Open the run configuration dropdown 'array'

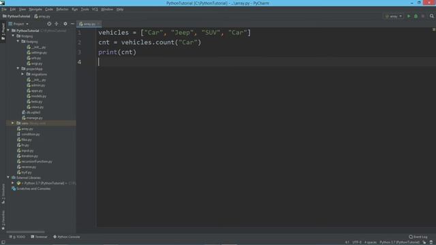click(394, 16)
